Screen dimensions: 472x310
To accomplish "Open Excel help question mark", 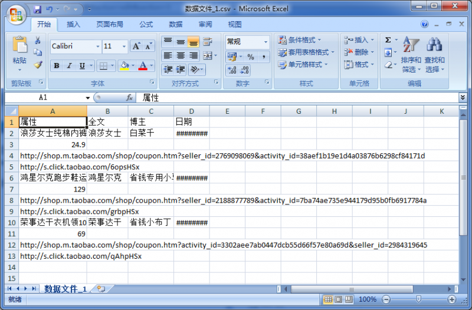I will click(424, 24).
